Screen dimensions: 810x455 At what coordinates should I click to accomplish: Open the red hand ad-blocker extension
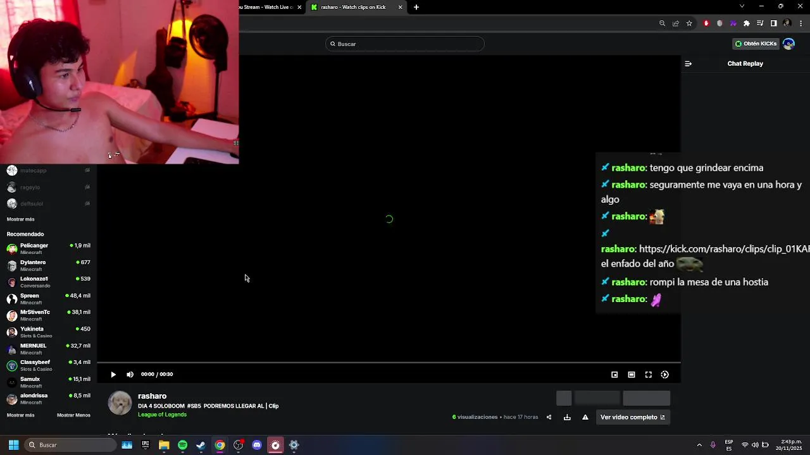(x=706, y=23)
